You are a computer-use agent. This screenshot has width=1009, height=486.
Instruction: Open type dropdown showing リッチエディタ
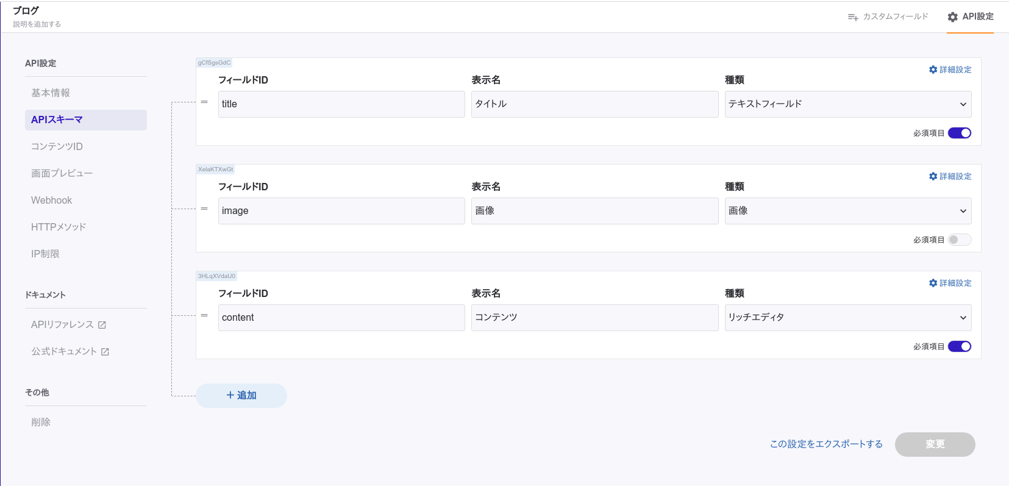848,318
